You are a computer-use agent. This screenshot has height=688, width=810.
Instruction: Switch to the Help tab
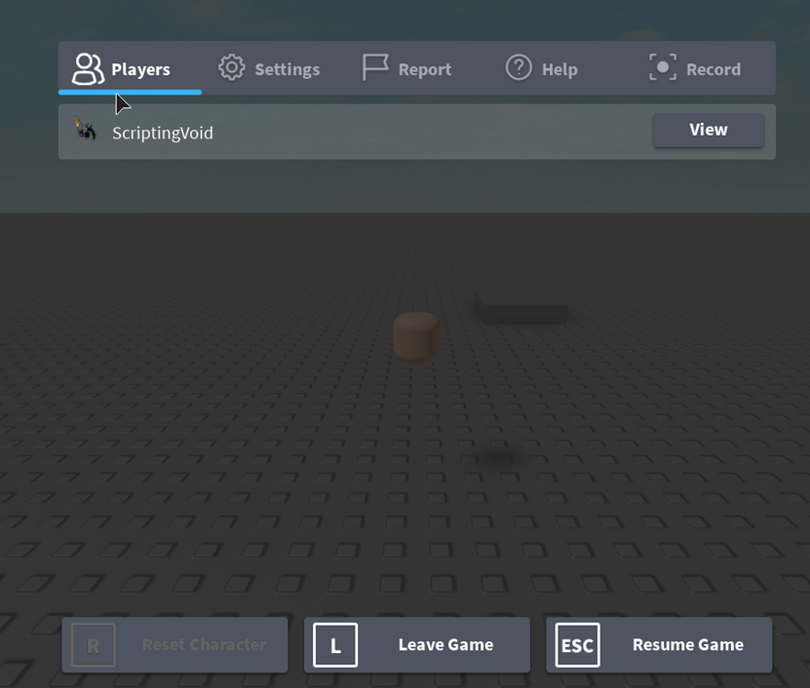coord(542,68)
